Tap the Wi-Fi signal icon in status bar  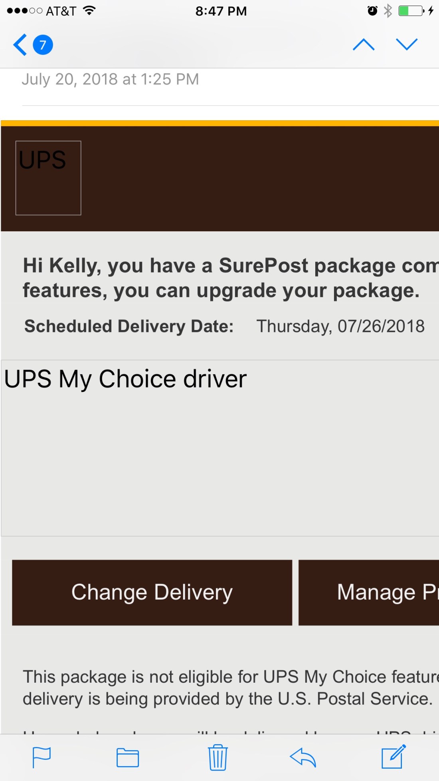[x=89, y=11]
